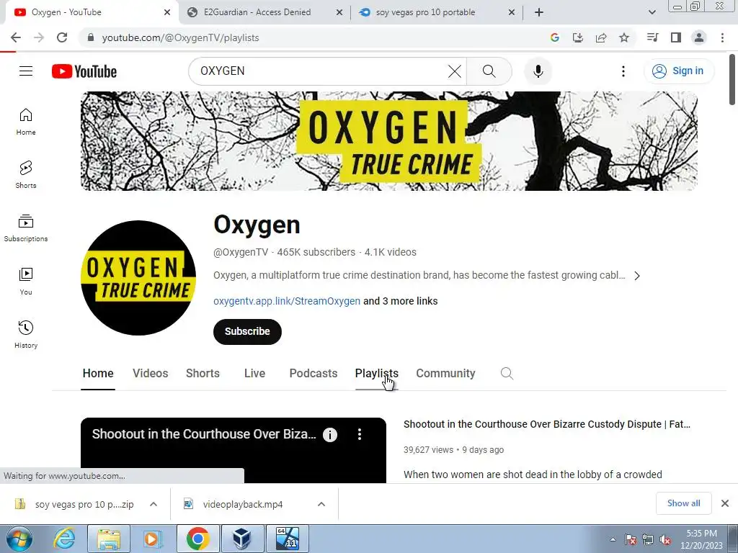Click the Oxygen True Crime avatar
The image size is (738, 553).
(x=138, y=278)
